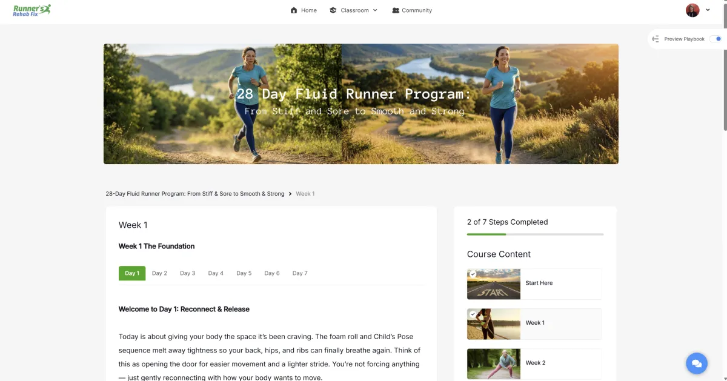This screenshot has height=381, width=727.
Task: Click the Start Here completion checkmark
Action: [x=473, y=274]
